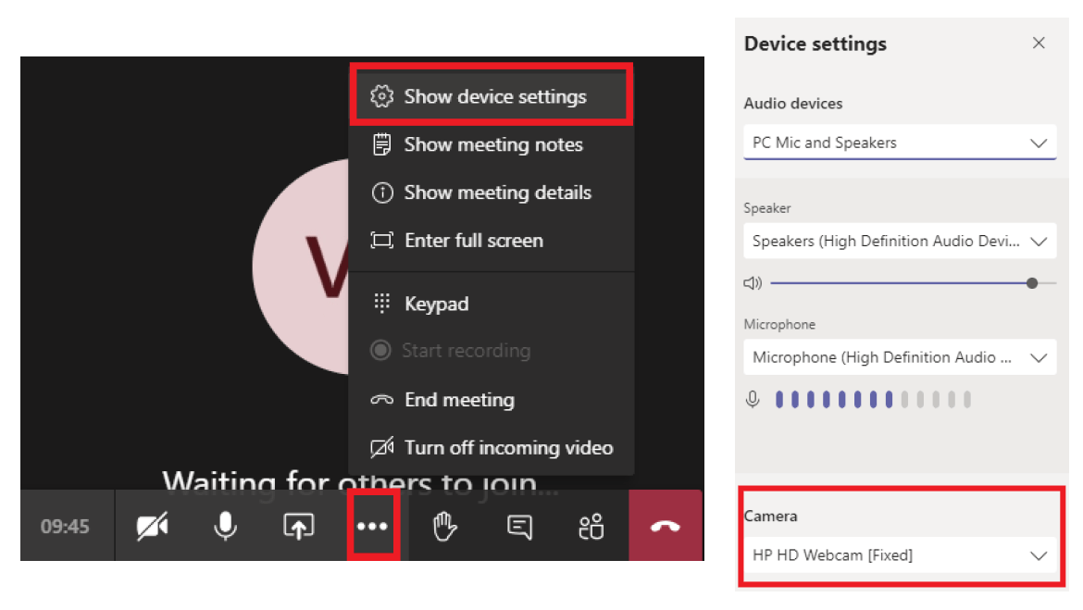Image resolution: width=1083 pixels, height=610 pixels.
Task: Click the Device settings heading
Action: pyautogui.click(x=815, y=44)
